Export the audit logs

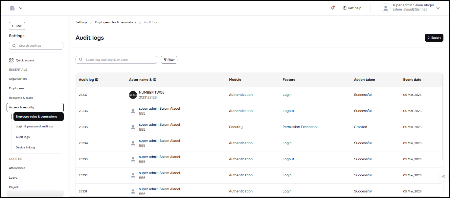pos(434,38)
